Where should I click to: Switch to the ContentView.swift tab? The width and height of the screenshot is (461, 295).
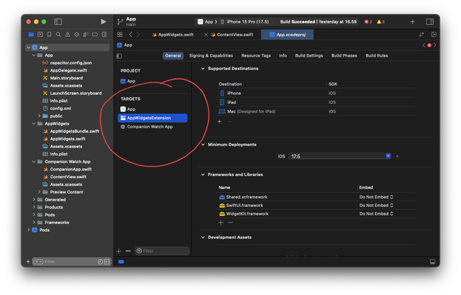tap(232, 35)
